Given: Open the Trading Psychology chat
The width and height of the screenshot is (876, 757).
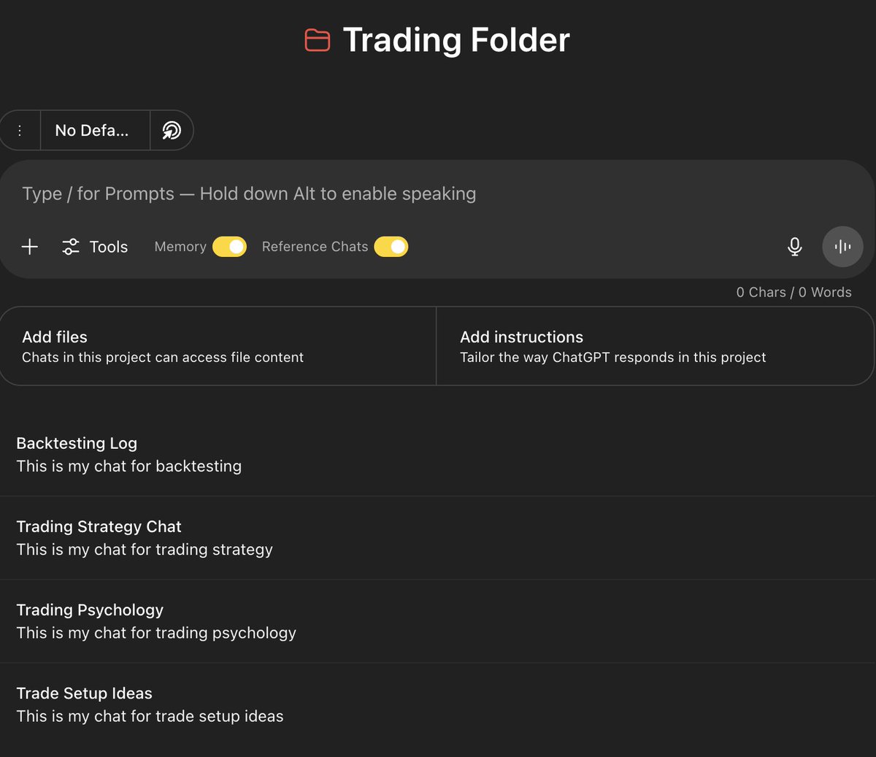Looking at the screenshot, I should tap(438, 621).
